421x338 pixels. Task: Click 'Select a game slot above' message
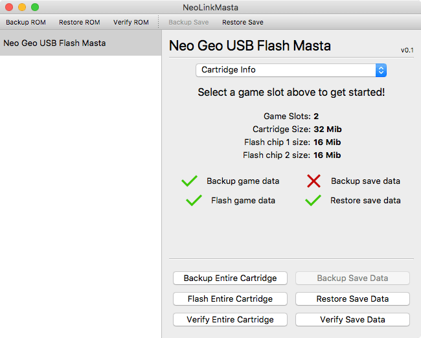point(291,93)
